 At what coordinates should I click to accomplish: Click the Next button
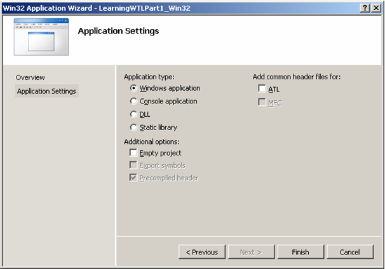pos(251,252)
